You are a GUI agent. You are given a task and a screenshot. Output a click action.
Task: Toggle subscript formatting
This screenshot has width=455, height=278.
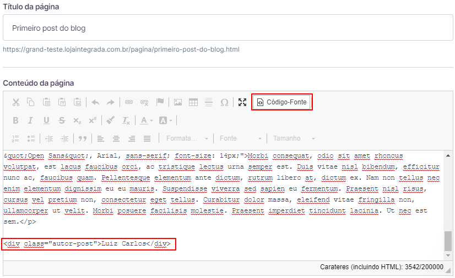pyautogui.click(x=77, y=120)
